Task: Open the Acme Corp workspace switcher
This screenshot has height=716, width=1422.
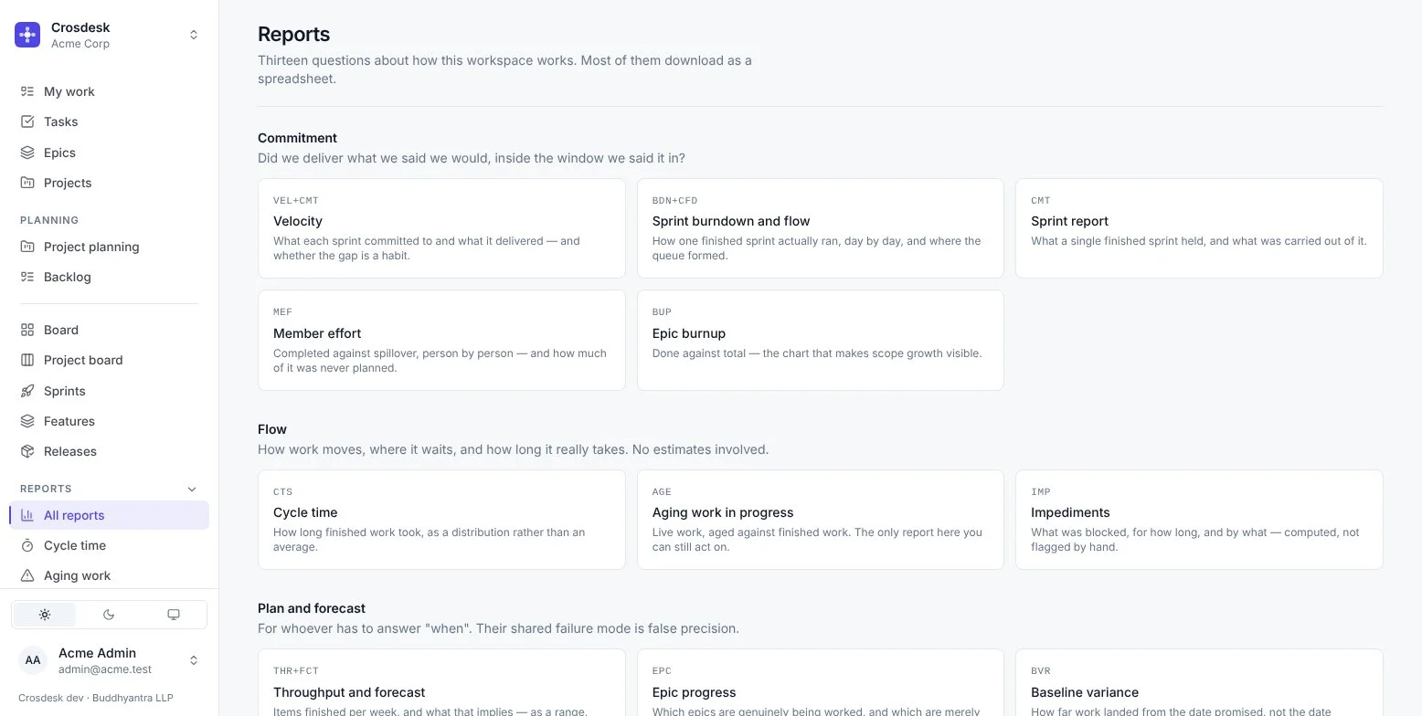Action: click(109, 35)
